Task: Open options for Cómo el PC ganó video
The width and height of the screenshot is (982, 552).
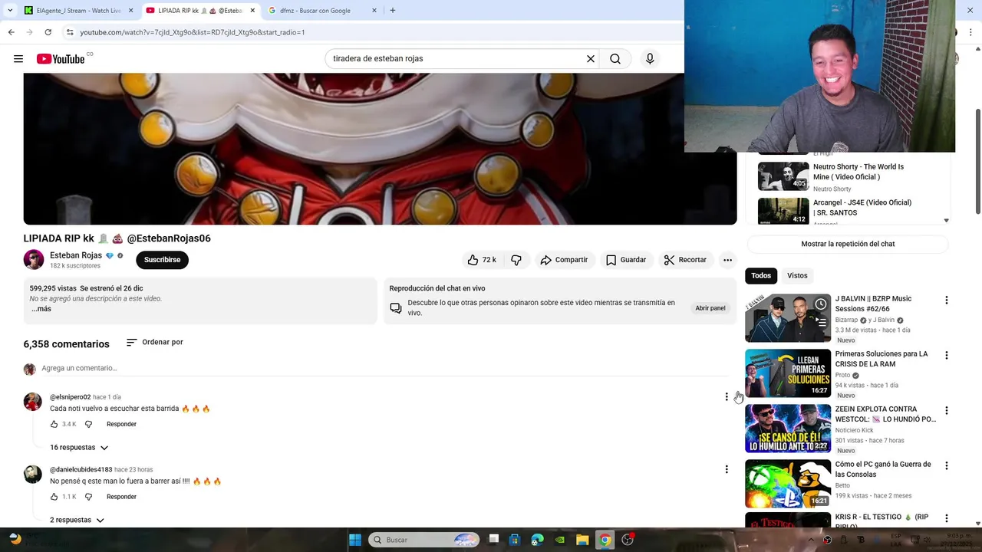Action: click(946, 466)
